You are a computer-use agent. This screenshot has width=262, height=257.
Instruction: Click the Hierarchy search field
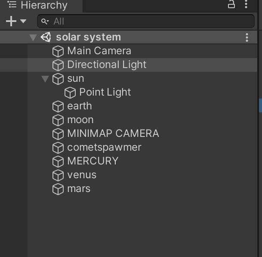pos(146,21)
